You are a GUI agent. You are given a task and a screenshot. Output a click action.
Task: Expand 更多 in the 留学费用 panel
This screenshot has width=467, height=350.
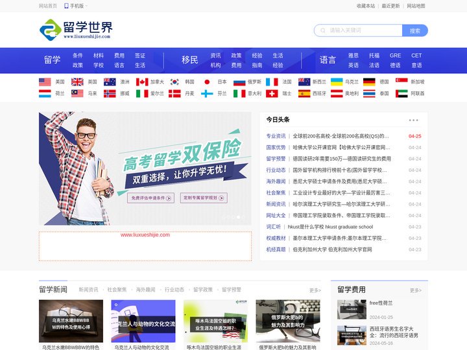pos(416,290)
